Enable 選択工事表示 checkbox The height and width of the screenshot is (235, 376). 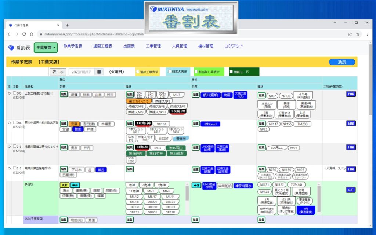coord(138,72)
